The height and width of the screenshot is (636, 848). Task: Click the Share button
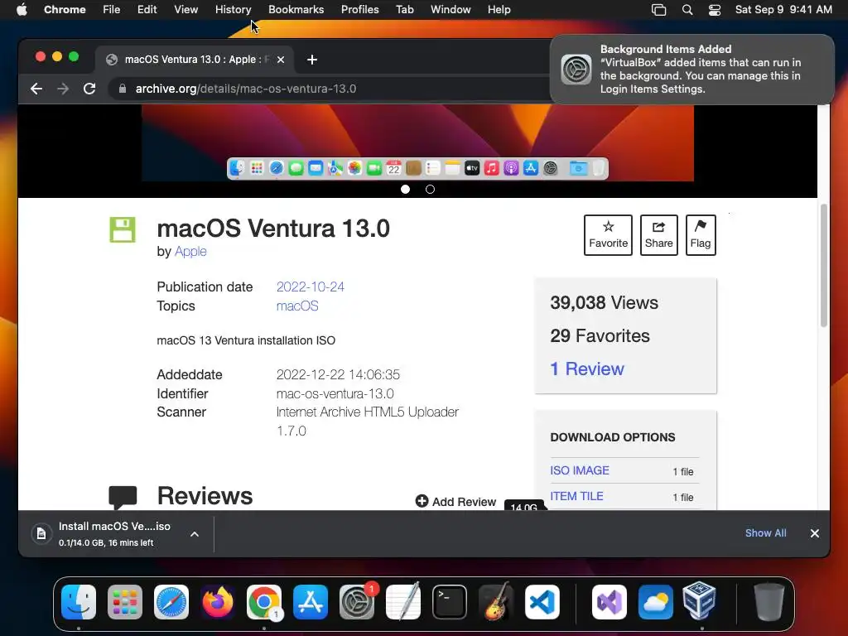coord(658,234)
